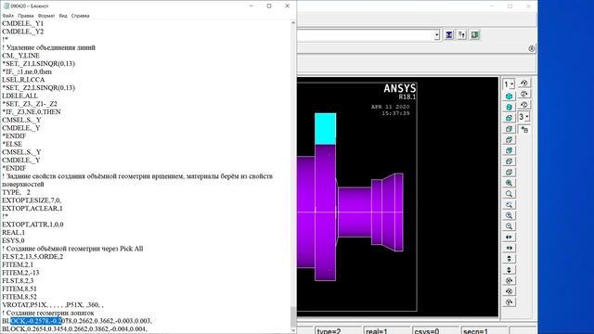Fit model to ANSYS graphics window
Screen dimensions: 594x334
click(x=509, y=183)
